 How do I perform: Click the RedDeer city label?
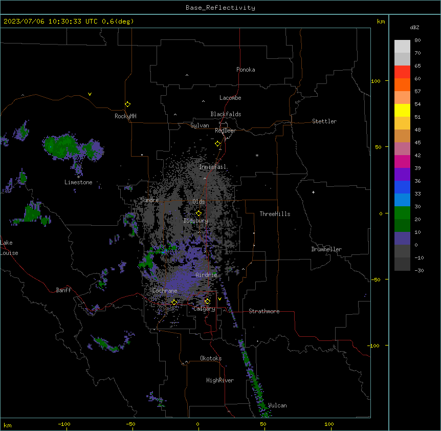[225, 131]
